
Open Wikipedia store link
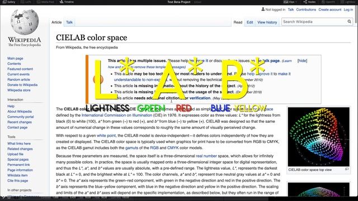(x=18, y=90)
